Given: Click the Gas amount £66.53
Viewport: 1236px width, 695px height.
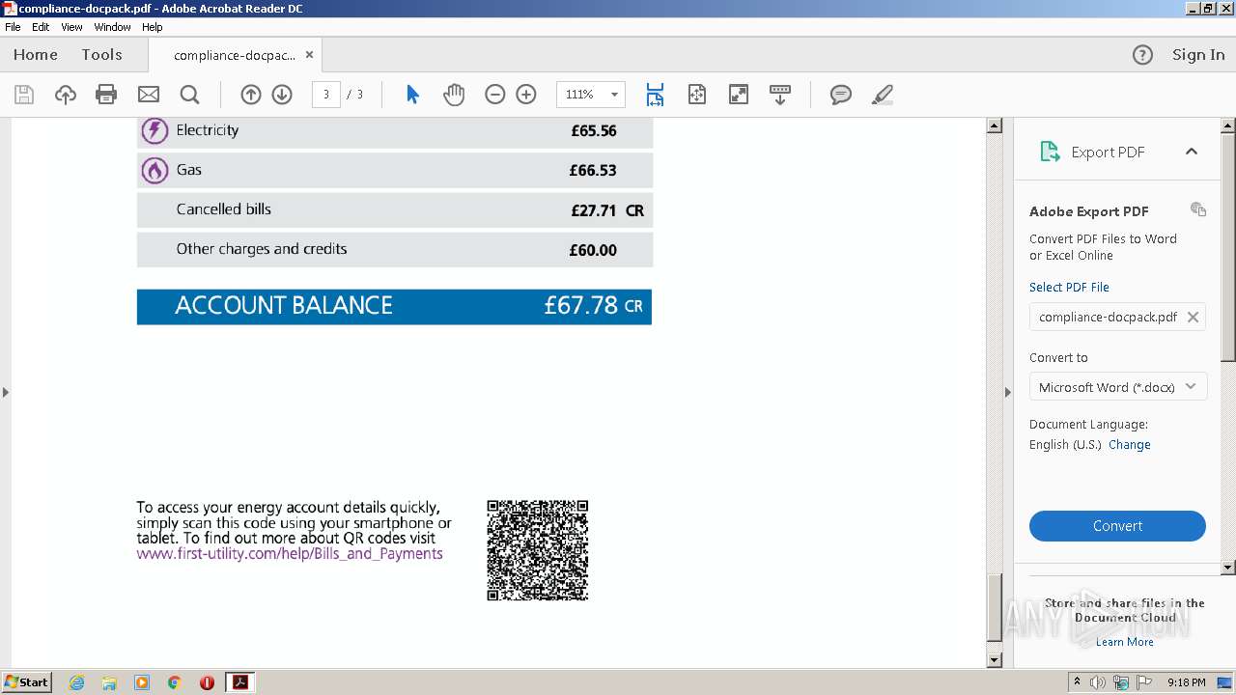Looking at the screenshot, I should 593,171.
